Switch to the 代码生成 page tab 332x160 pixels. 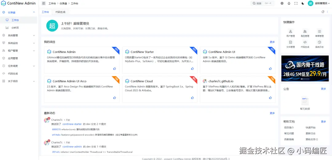point(60,12)
